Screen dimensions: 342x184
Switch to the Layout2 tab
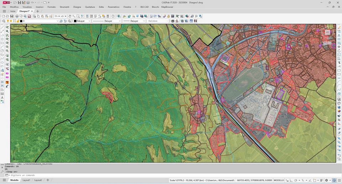pos(38,180)
